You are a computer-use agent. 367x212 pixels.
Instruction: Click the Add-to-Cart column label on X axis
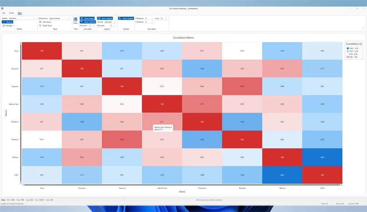[x=162, y=188]
